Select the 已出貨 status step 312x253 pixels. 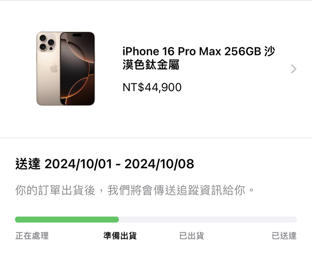192,236
